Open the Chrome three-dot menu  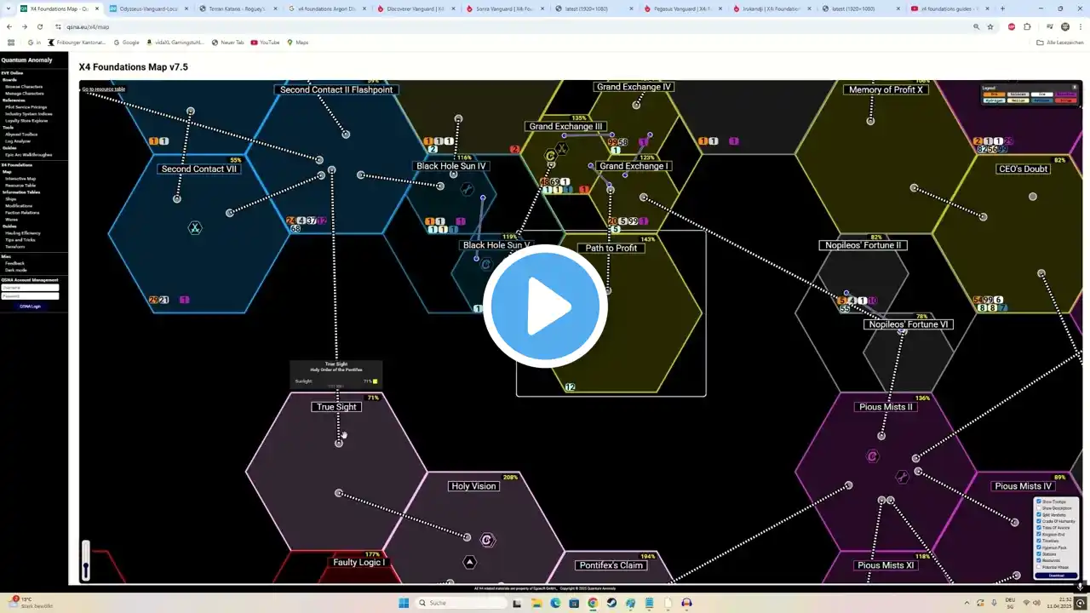click(x=1081, y=26)
